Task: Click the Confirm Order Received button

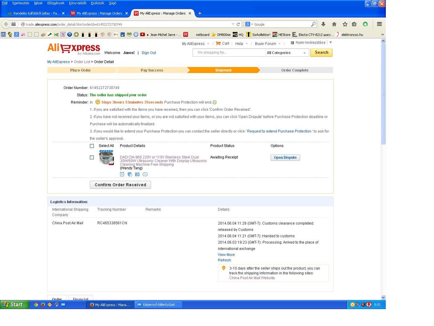Action: coord(120,185)
